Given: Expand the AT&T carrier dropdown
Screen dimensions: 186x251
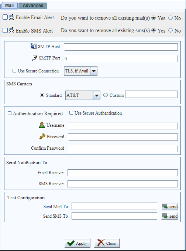Looking at the screenshot, I should [97, 95].
